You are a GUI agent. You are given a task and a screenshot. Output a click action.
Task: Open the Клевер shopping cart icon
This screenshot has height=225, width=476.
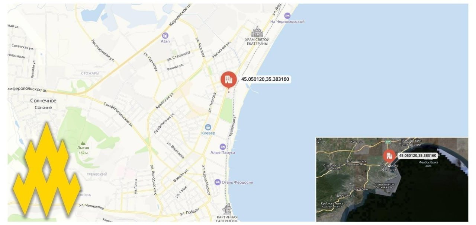(208, 127)
